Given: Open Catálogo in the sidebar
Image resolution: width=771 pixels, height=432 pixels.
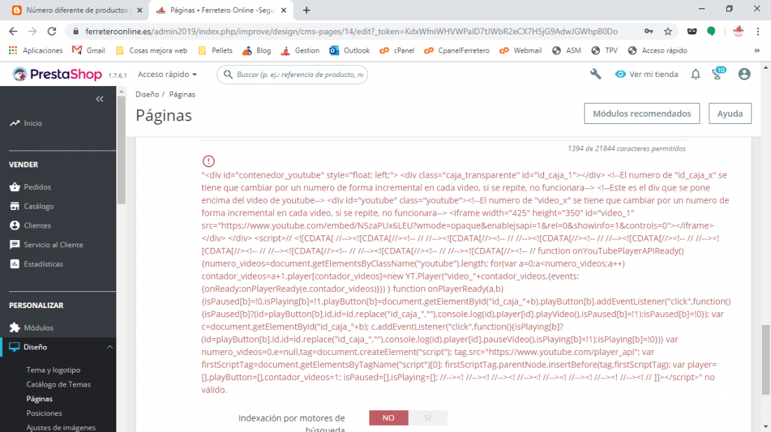Looking at the screenshot, I should pyautogui.click(x=39, y=206).
